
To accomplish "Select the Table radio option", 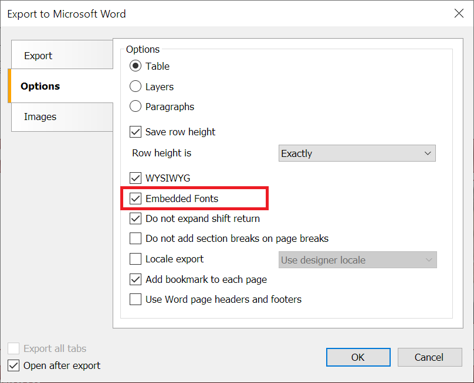I will point(136,66).
